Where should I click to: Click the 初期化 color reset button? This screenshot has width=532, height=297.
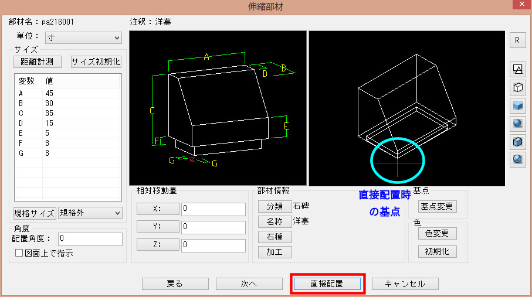(x=437, y=251)
